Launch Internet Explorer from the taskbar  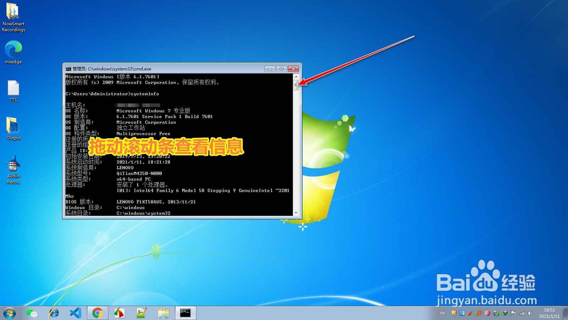click(54, 313)
